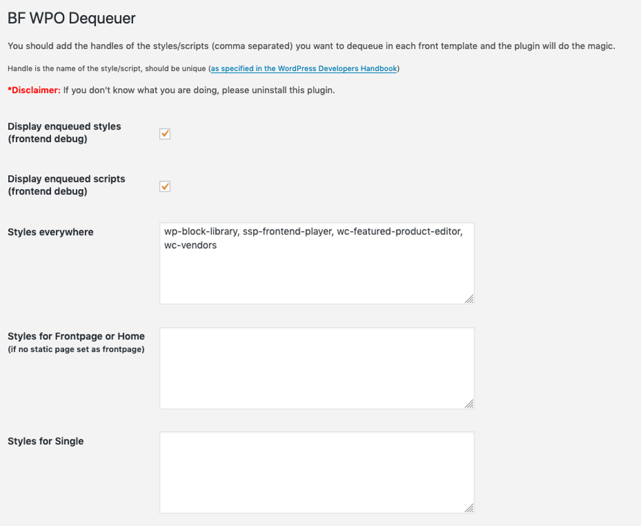Click into the 'Styles for Single' textarea
The height and width of the screenshot is (526, 641).
point(317,471)
